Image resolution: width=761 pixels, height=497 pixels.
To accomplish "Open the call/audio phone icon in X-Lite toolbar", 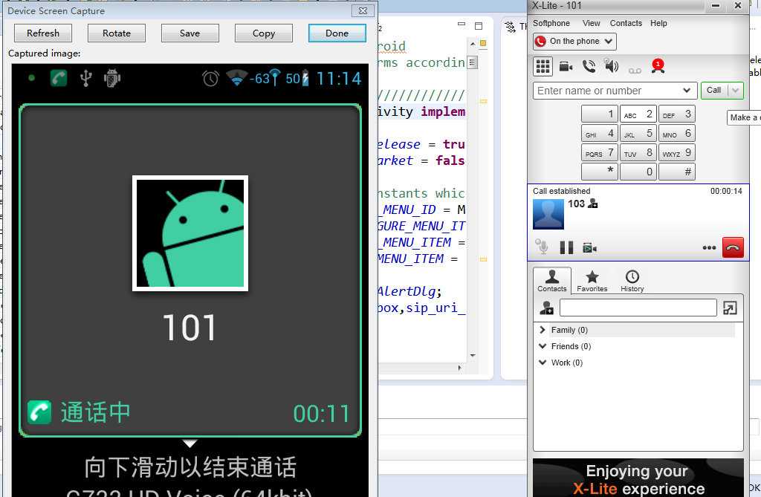I will pyautogui.click(x=589, y=66).
